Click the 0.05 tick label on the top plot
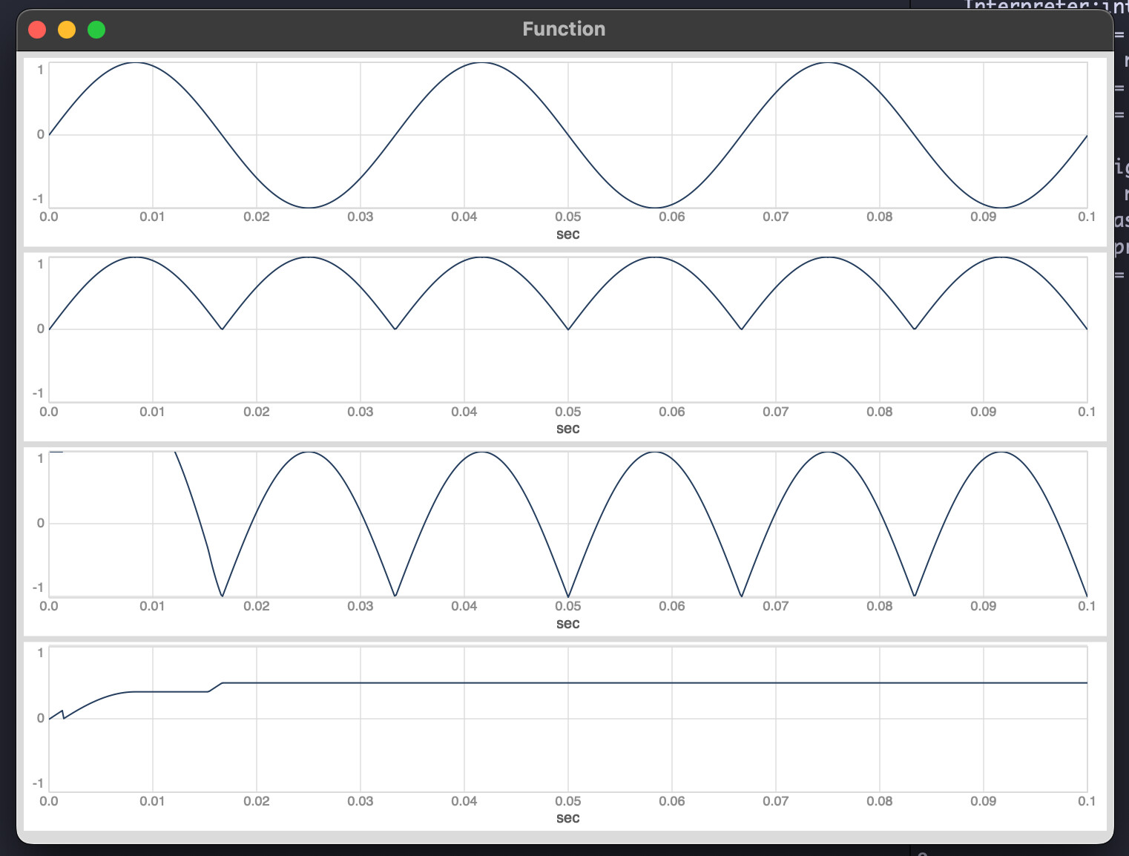 [567, 217]
